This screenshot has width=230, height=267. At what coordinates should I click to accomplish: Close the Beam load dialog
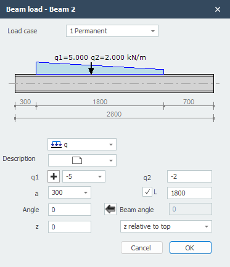[x=218, y=9]
